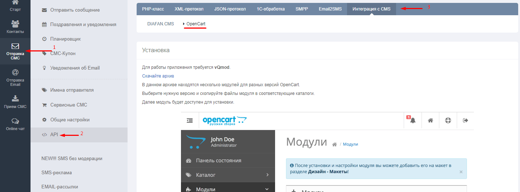Viewport: 520px width, 192px height.
Task: Click Модули page heading
Action: (307, 142)
